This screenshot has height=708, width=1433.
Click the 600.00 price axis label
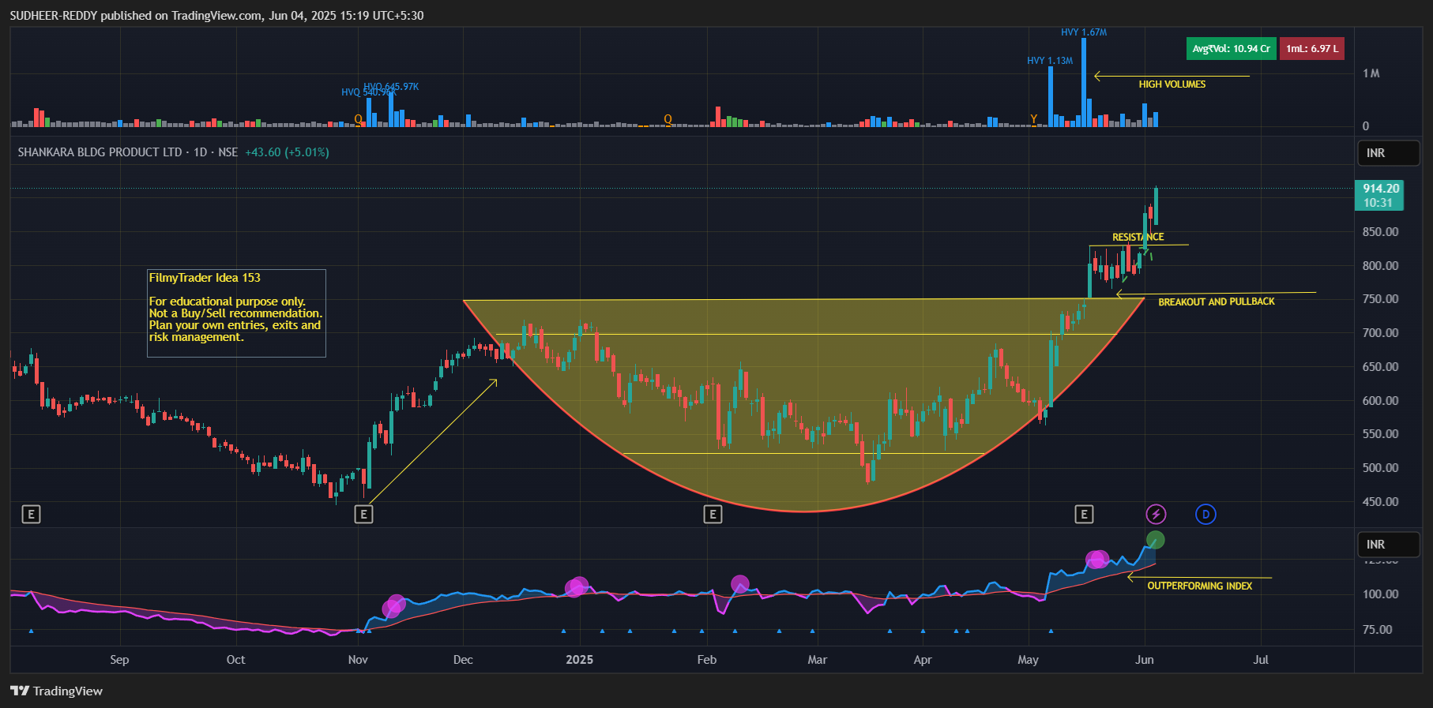point(1380,401)
